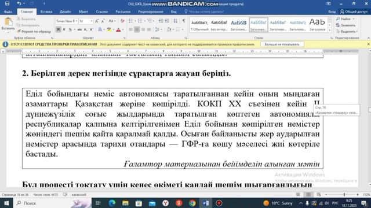Justify the text alignment
The width and height of the screenshot is (371, 208).
point(149,29)
